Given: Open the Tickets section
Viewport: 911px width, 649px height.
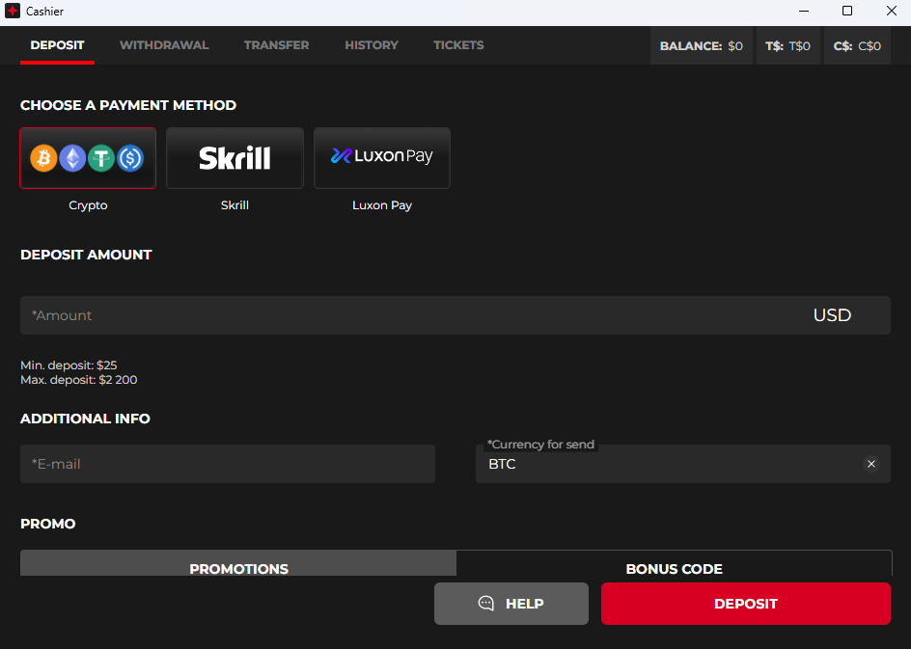Looking at the screenshot, I should [x=458, y=44].
